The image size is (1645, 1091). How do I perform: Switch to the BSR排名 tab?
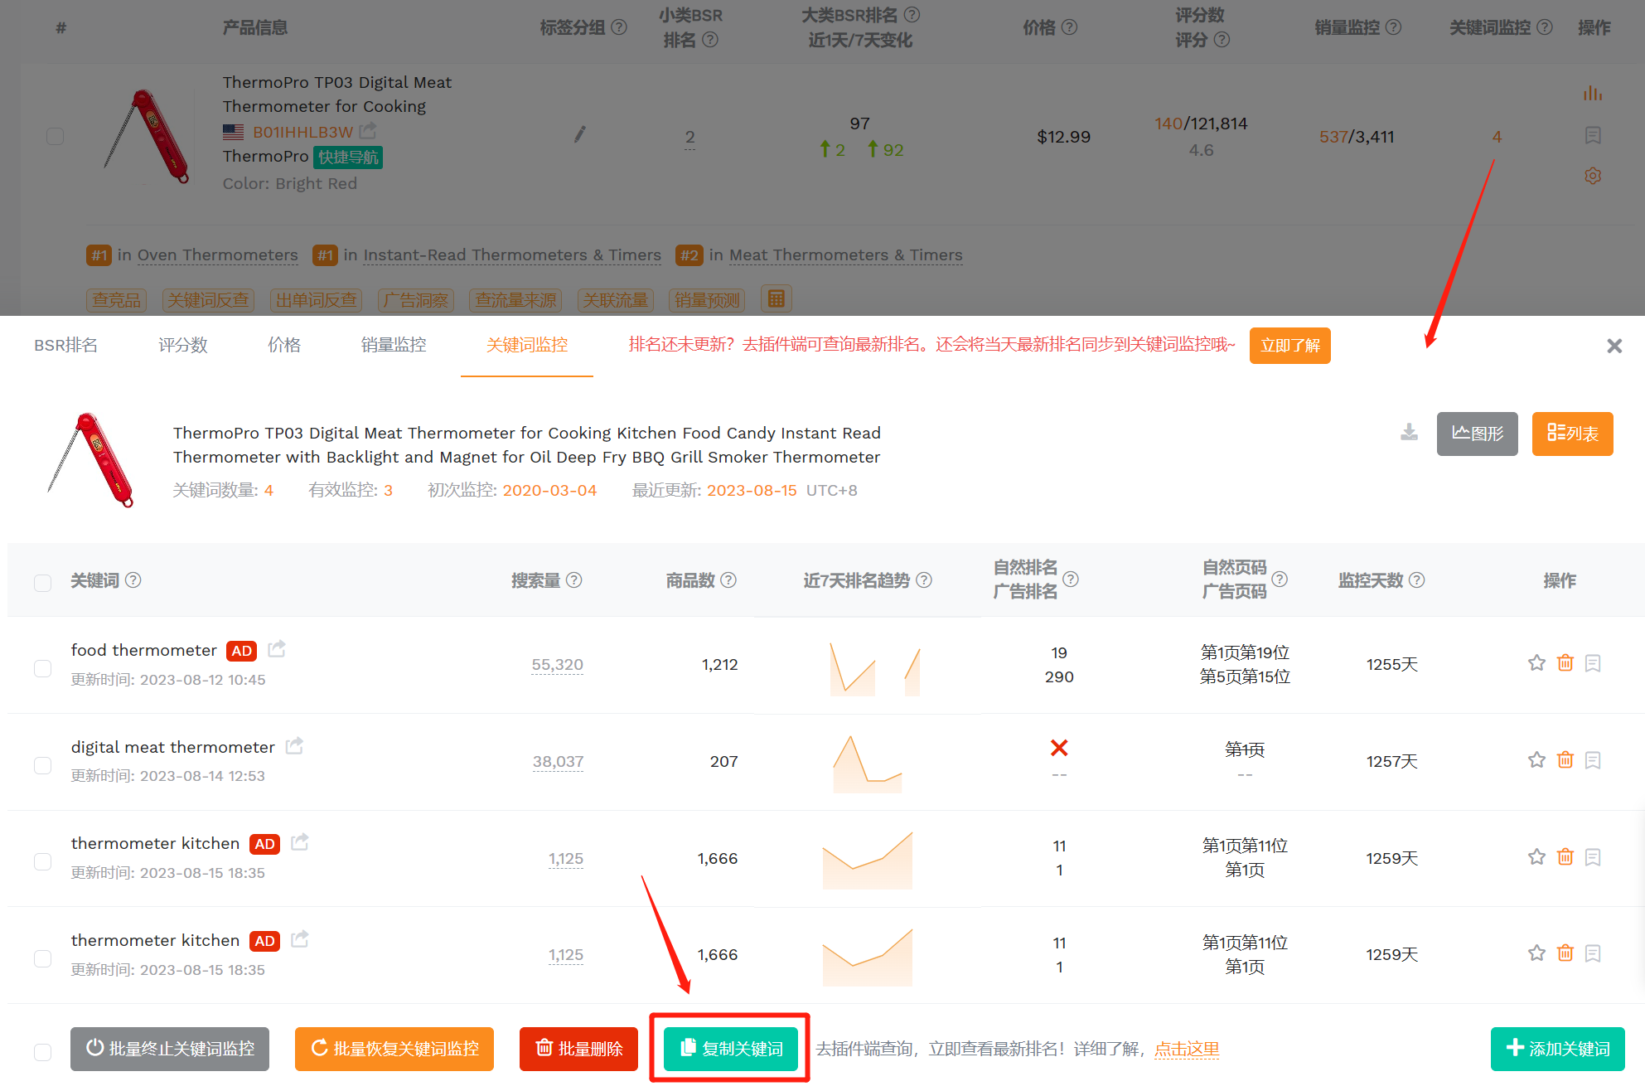[x=65, y=345]
